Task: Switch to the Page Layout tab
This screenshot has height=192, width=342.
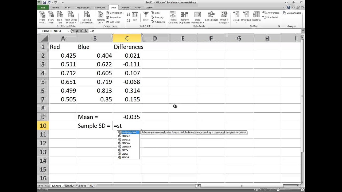Action: coord(83,7)
